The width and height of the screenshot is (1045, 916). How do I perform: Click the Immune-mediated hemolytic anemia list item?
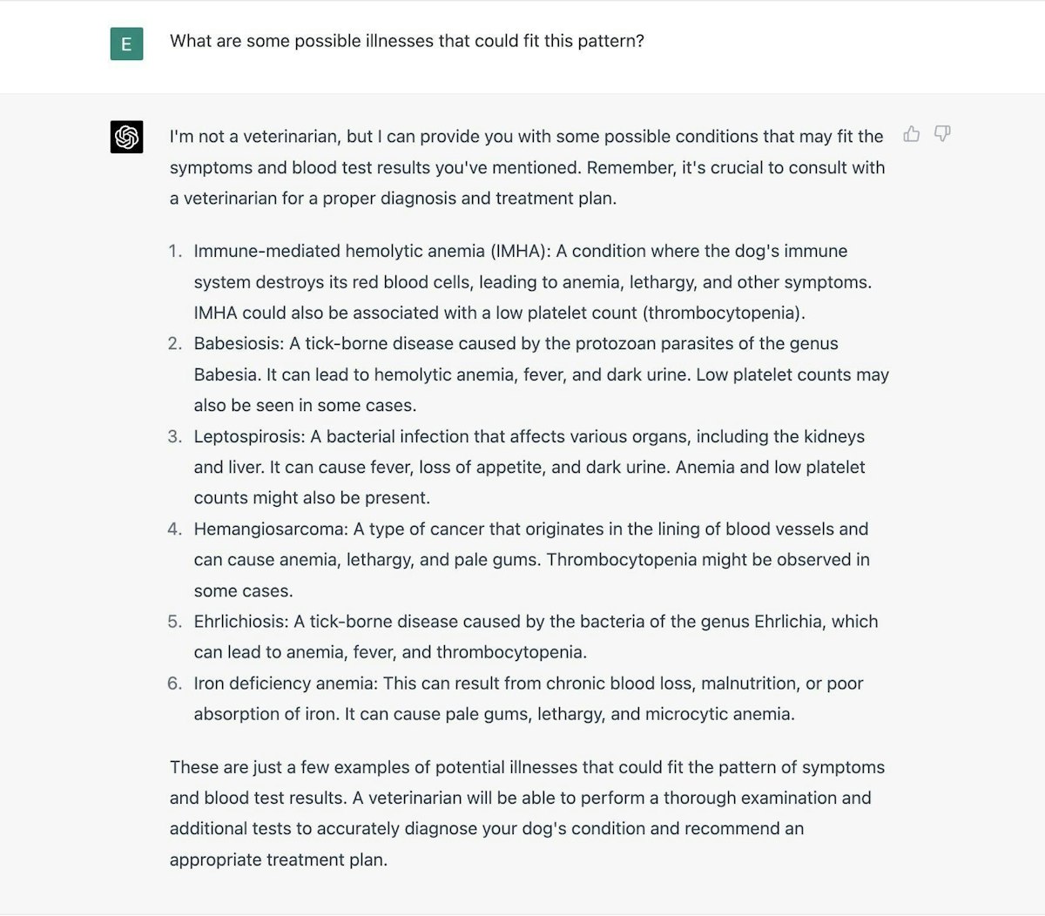click(x=532, y=281)
